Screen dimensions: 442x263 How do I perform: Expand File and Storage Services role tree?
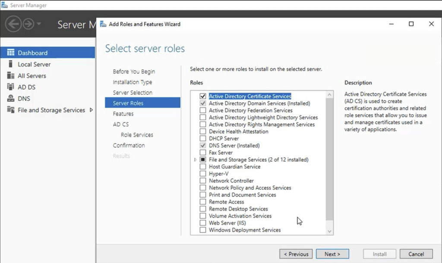click(196, 160)
